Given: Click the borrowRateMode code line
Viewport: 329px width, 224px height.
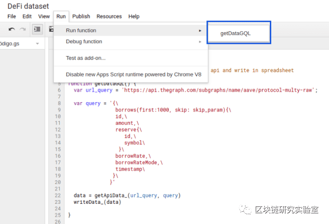Looking at the screenshot, I should coord(139,163).
